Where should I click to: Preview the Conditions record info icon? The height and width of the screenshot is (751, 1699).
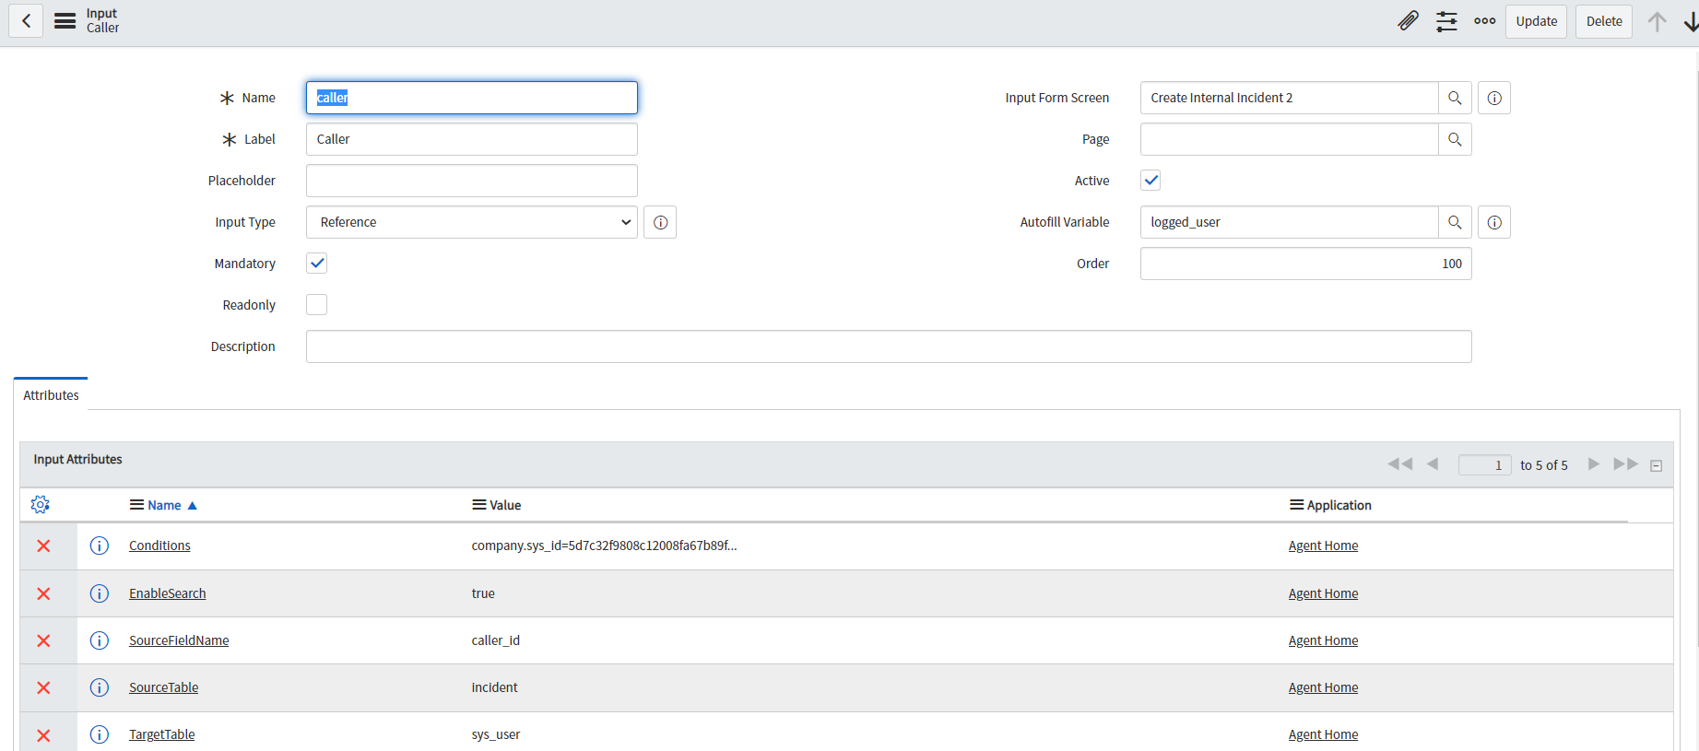point(100,546)
